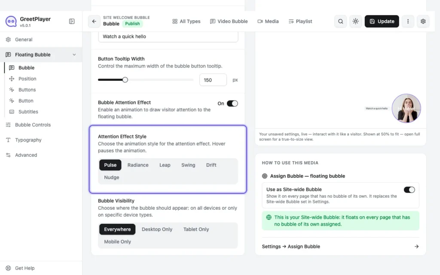
Task: Click the 'Watch a quick hello' preview tooltip
Action: pos(376,108)
